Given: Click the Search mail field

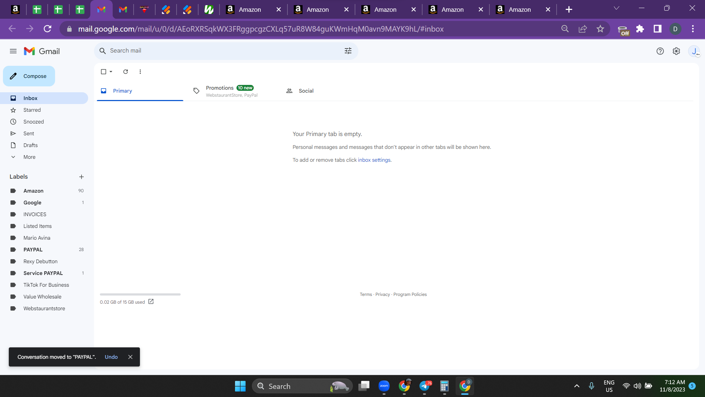Looking at the screenshot, I should (x=226, y=51).
